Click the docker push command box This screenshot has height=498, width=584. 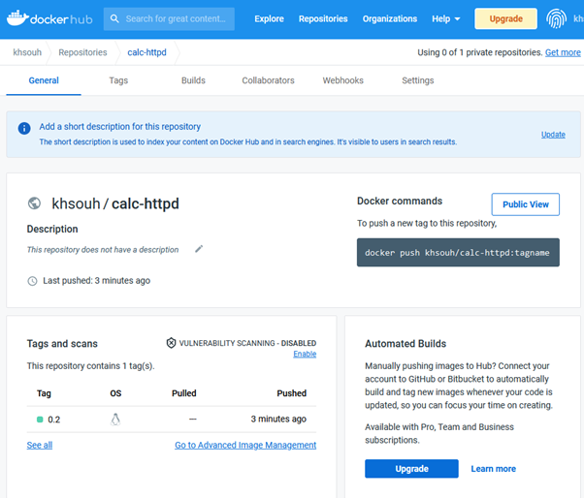(458, 253)
